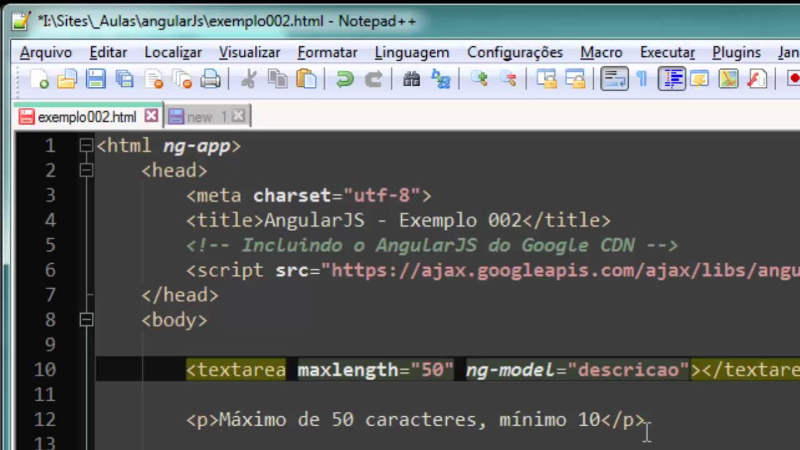Save the current file with the Save icon
Viewport: 800px width, 450px height.
click(x=96, y=79)
